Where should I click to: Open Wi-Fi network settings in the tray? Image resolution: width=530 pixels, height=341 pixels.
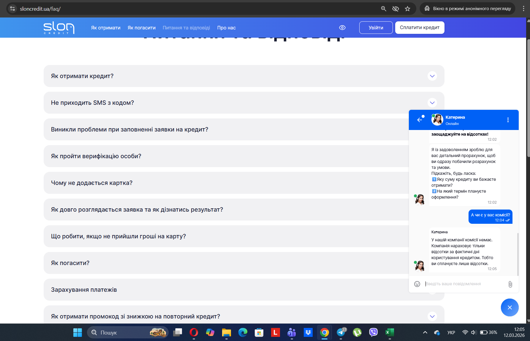coord(465,332)
